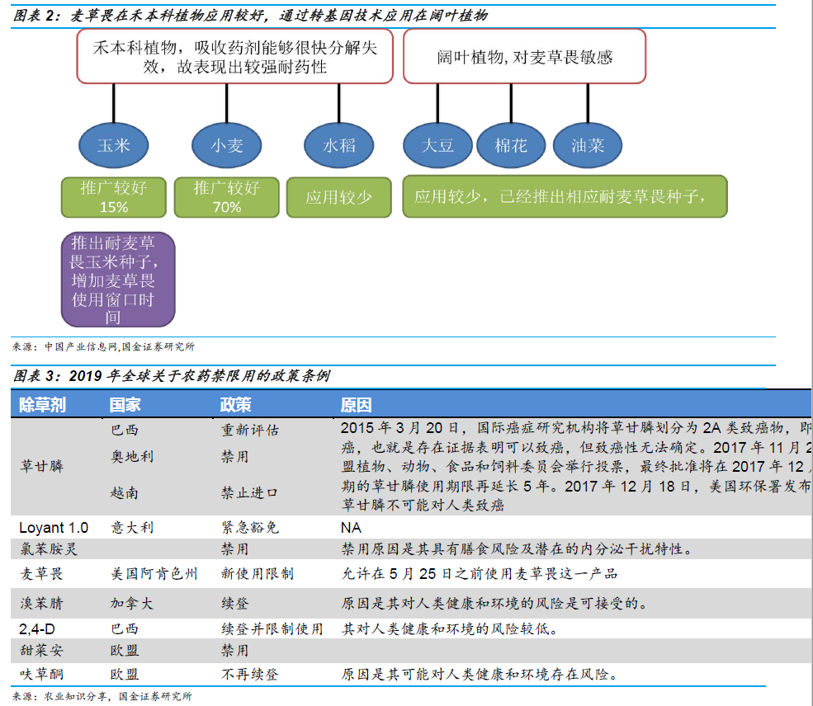The height and width of the screenshot is (706, 813).
Task: Click the green 推广较好 70% box
Action: tap(226, 197)
